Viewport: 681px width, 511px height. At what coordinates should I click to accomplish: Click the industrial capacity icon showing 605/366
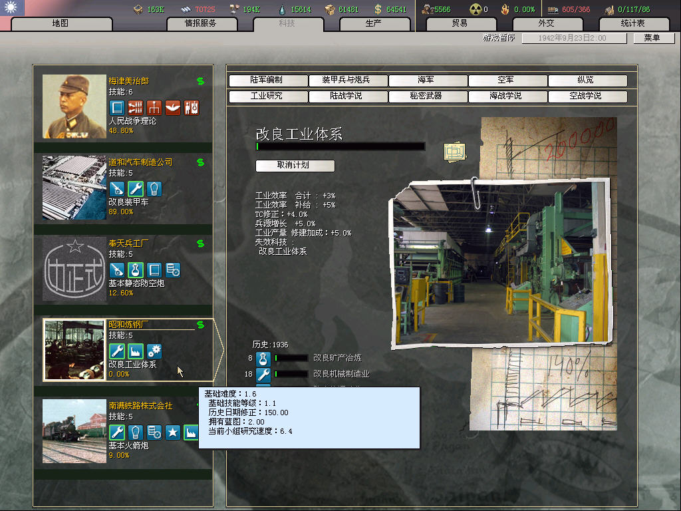(x=553, y=9)
